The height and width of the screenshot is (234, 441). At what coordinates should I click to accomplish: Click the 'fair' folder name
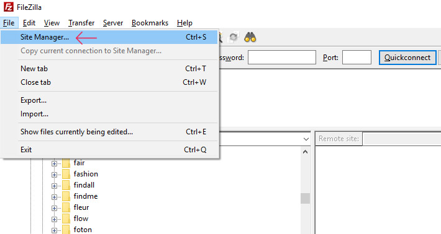79,163
